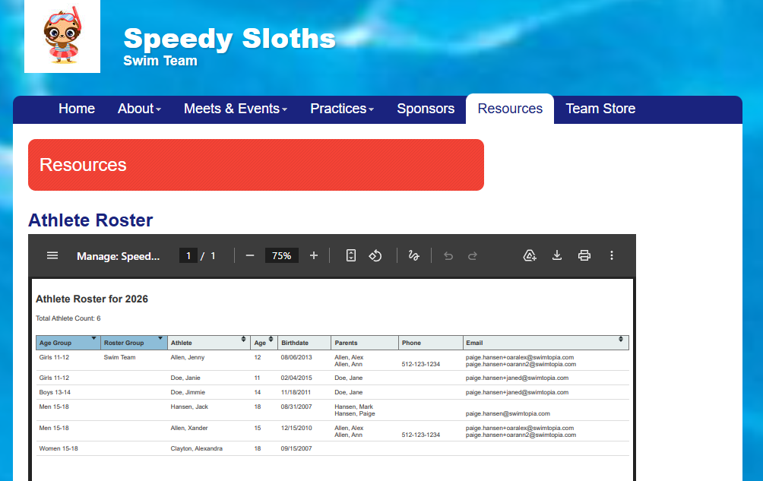Click the zoom out minus icon
This screenshot has width=763, height=481.
[250, 256]
